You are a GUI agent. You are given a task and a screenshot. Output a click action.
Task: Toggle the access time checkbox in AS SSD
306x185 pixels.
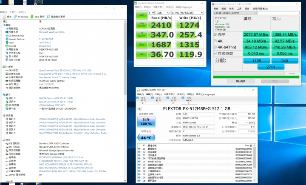[215, 53]
